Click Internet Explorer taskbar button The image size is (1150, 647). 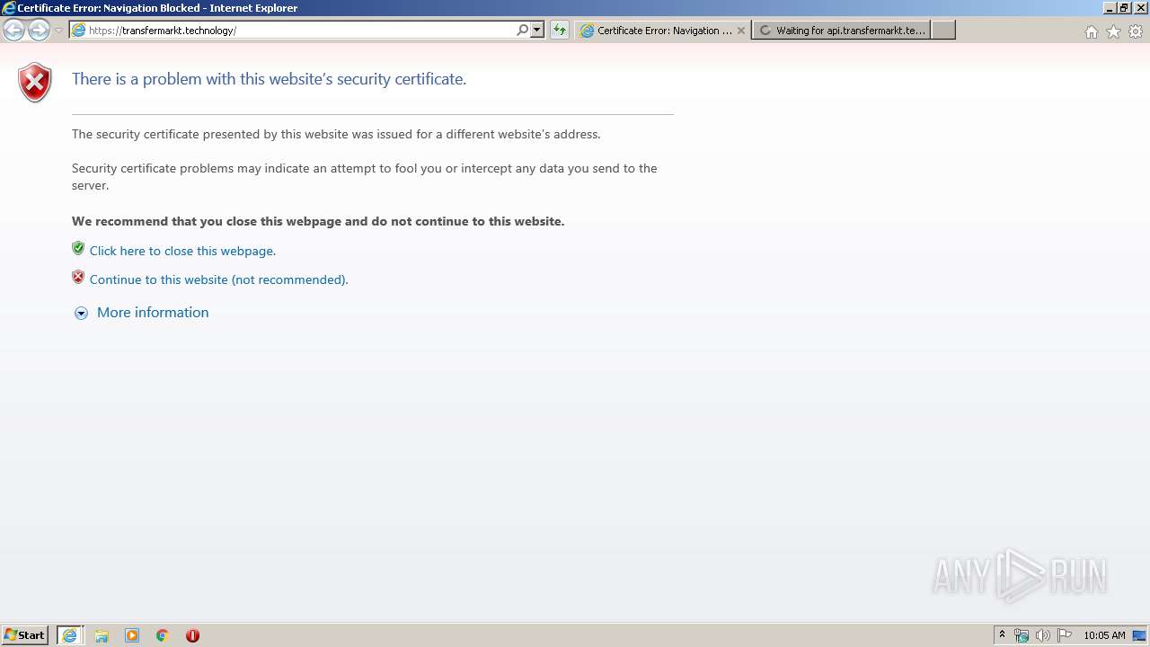70,635
